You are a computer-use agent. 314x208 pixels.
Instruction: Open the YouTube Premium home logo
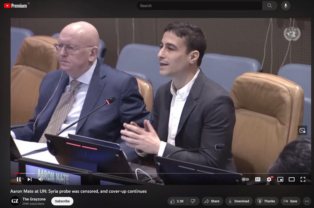click(15, 5)
